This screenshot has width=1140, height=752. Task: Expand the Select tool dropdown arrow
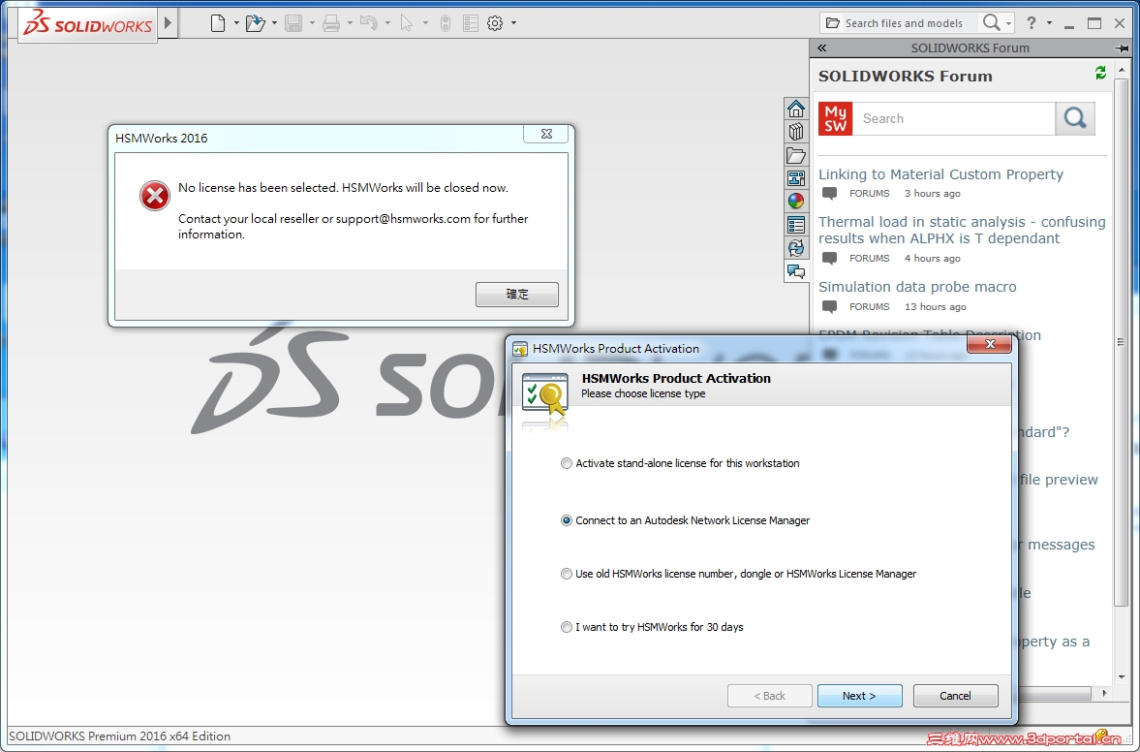(x=425, y=23)
